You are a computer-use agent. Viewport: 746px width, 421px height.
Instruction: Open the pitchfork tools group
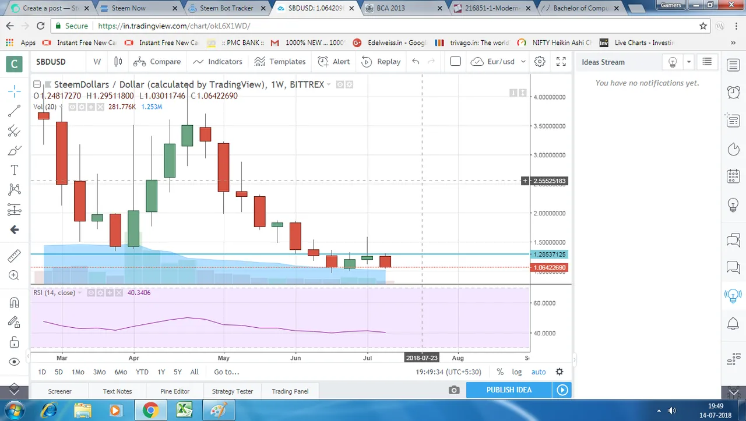14,130
